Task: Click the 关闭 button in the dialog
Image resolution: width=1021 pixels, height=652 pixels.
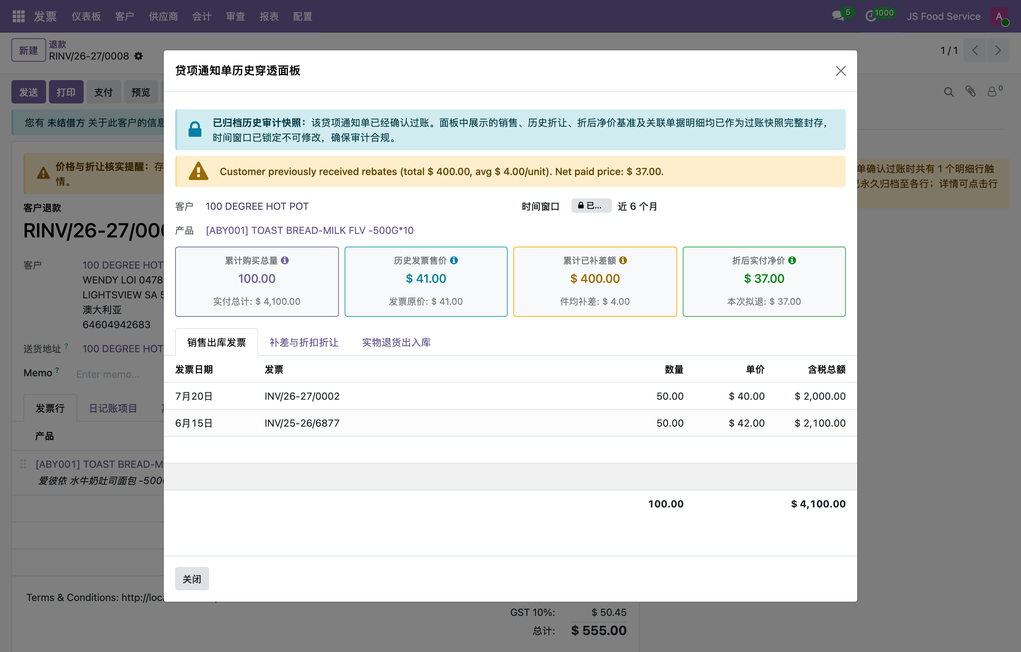Action: coord(192,579)
